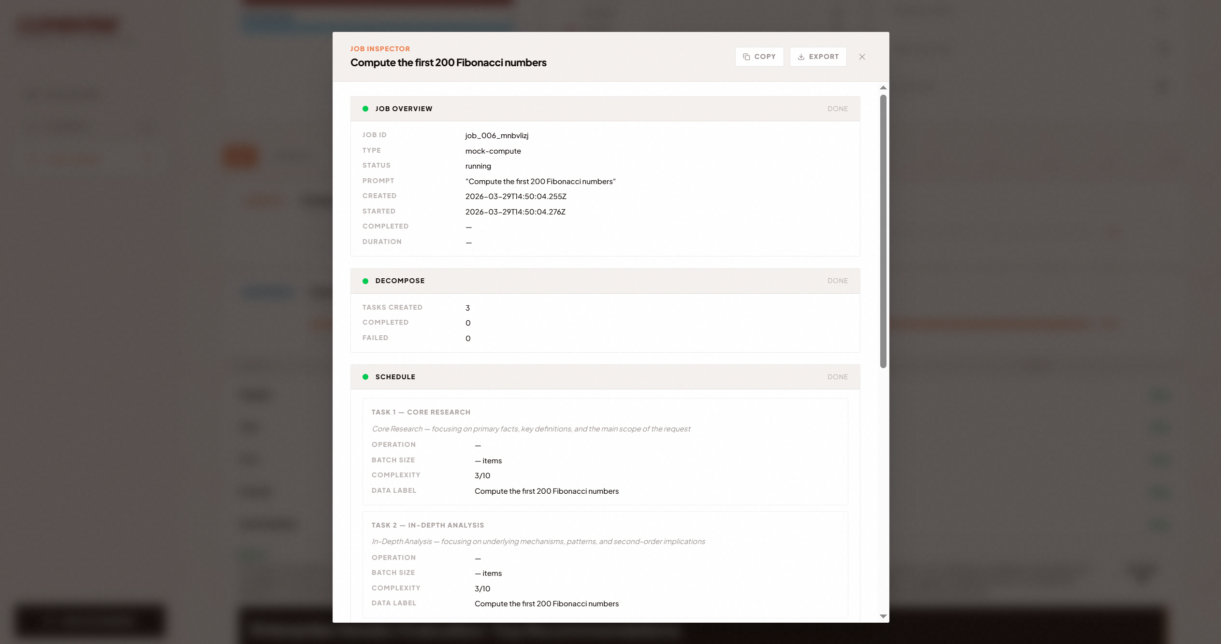Click the inspector title Compute the first 200 Fibonacci numbers
The height and width of the screenshot is (644, 1221).
coord(448,62)
